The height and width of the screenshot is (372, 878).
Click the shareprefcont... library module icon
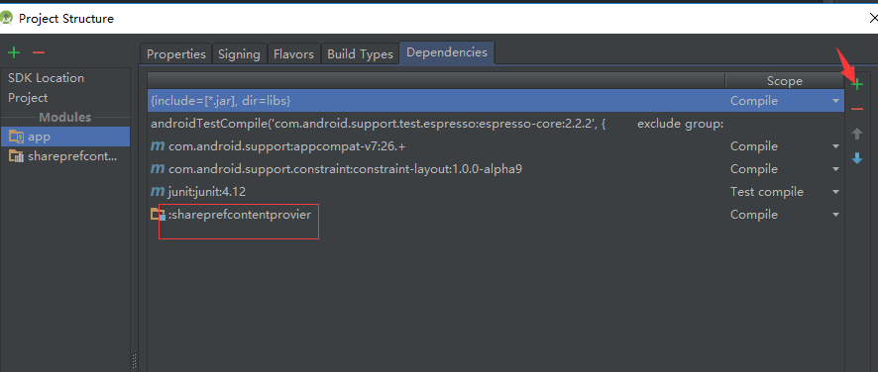[16, 156]
